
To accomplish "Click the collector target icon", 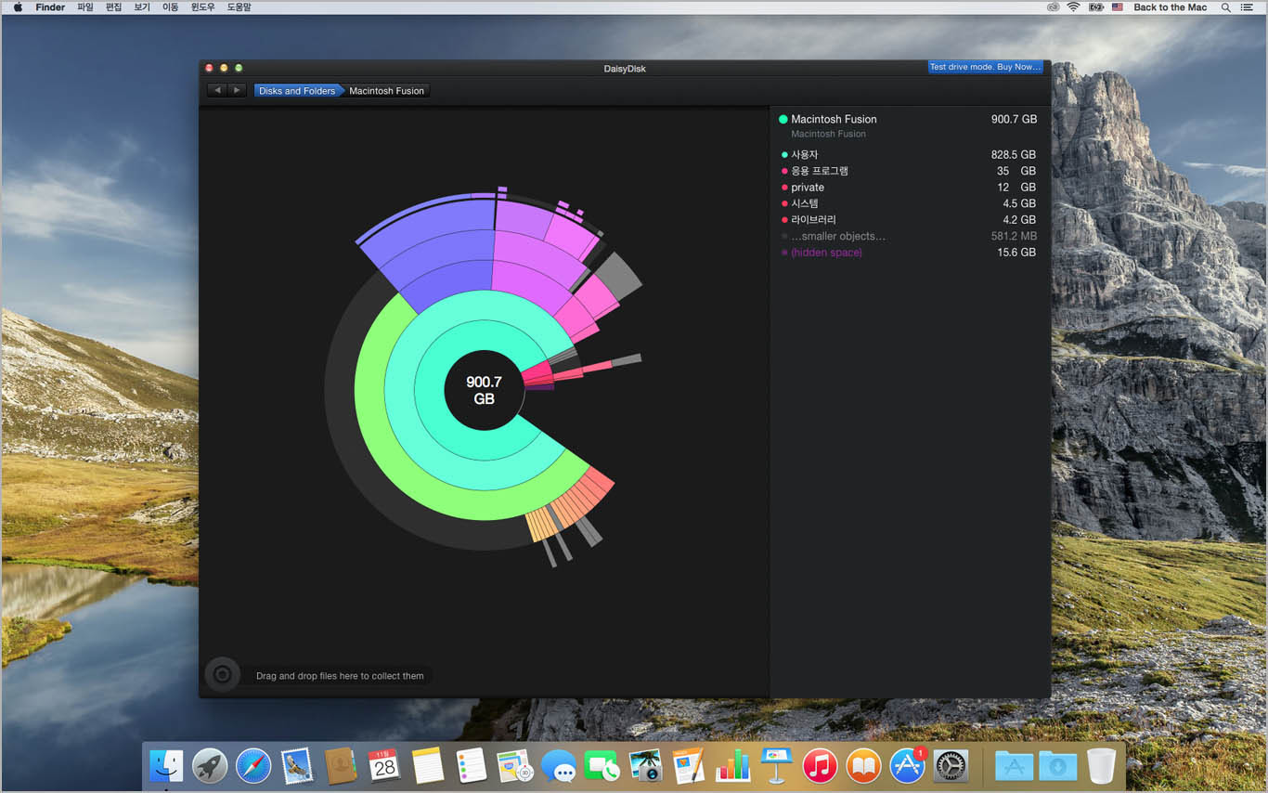I will (x=222, y=674).
